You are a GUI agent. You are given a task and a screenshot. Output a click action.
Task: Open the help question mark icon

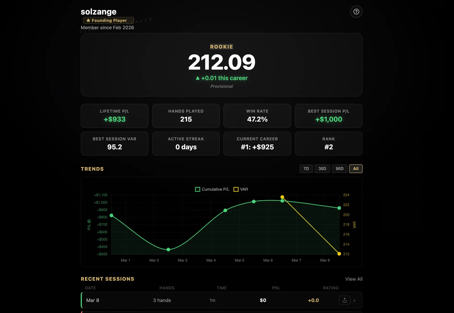(x=356, y=12)
